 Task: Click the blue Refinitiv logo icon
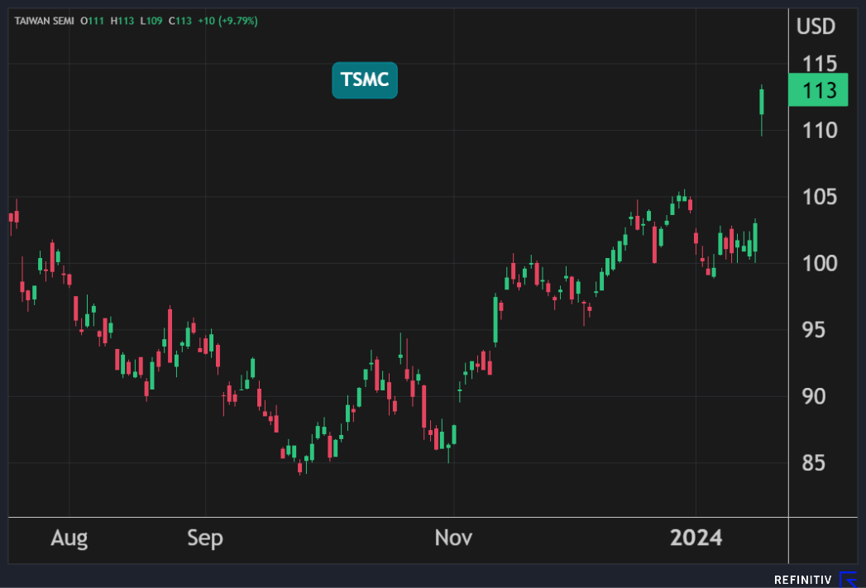tap(848, 579)
